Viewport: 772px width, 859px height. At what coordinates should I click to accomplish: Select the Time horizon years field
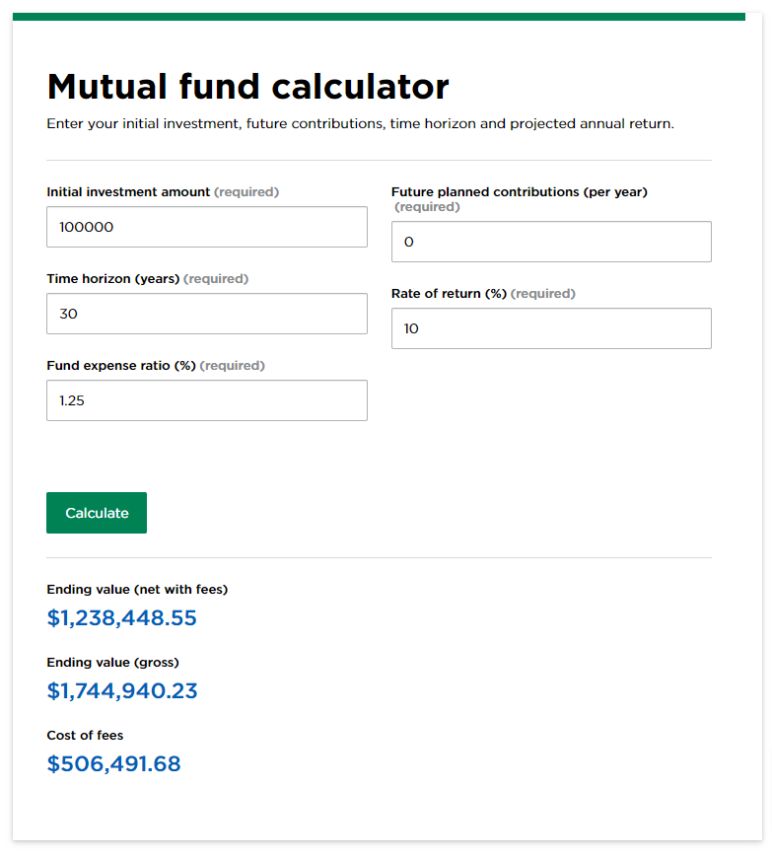click(206, 314)
